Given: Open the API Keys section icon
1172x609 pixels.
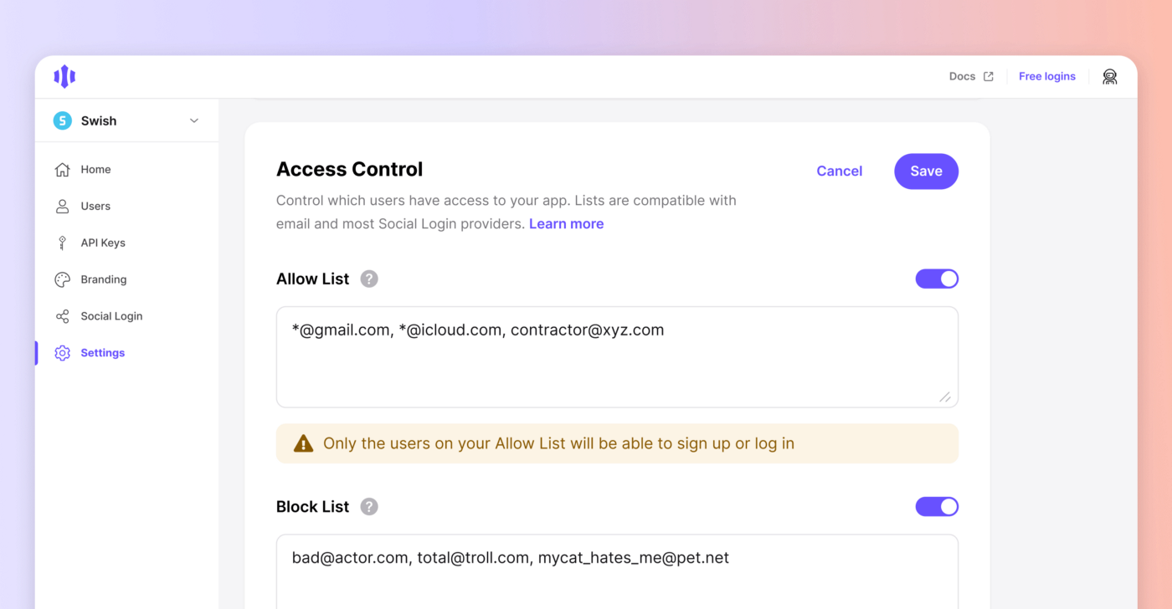Looking at the screenshot, I should click(x=62, y=243).
